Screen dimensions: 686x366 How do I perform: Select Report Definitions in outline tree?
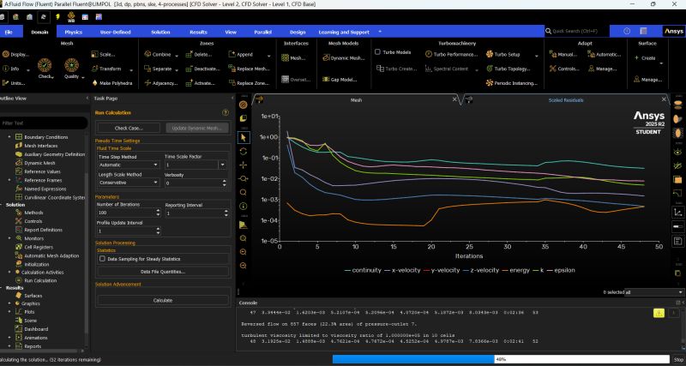pos(44,230)
